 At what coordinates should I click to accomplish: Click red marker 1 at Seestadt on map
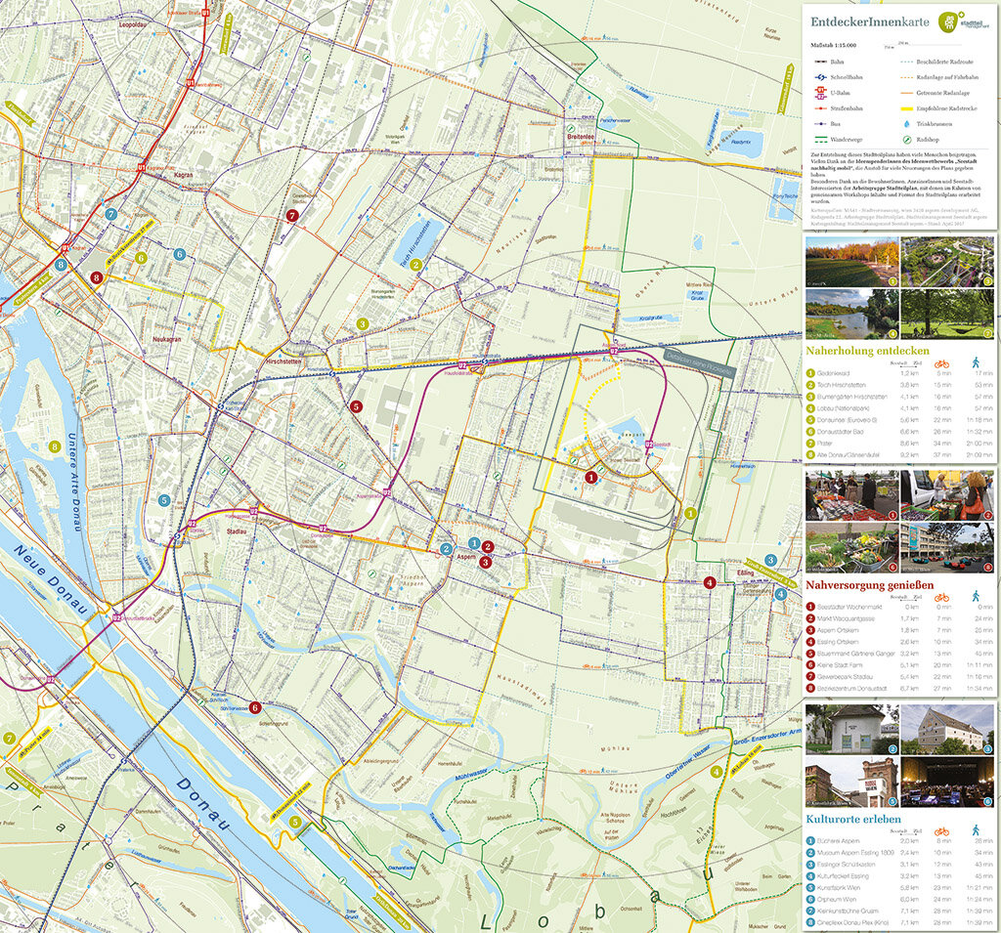[590, 477]
